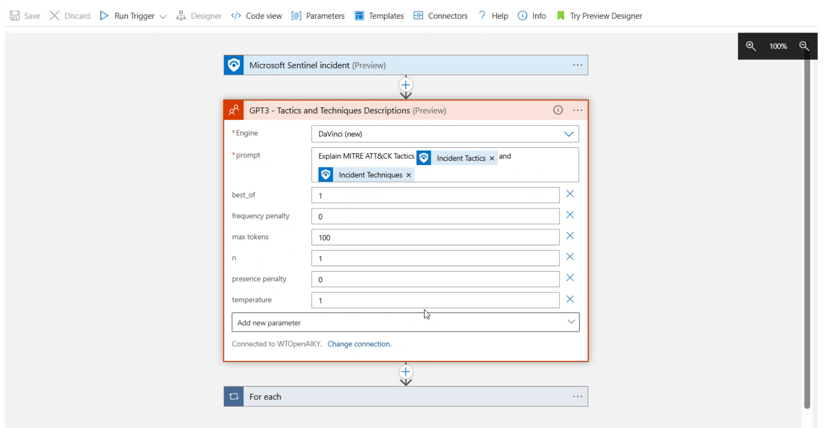Viewport: 828px width, 428px height.
Task: Delete the best_of parameter
Action: 570,194
